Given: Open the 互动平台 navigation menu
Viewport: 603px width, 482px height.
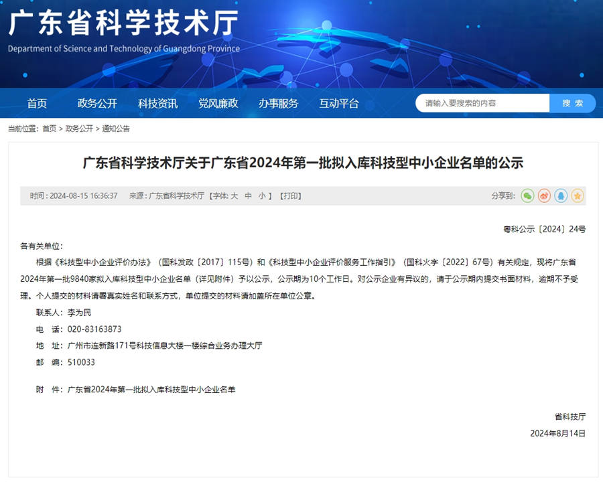Looking at the screenshot, I should click(x=339, y=103).
